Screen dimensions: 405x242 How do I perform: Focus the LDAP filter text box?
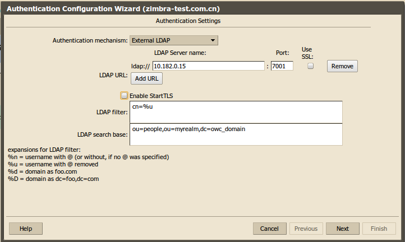pyautogui.click(x=236, y=112)
